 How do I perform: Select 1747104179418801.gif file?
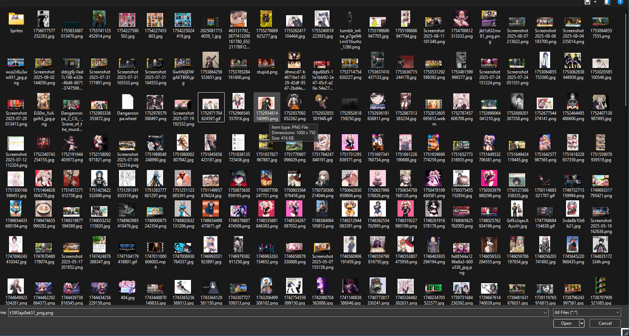tap(128, 247)
